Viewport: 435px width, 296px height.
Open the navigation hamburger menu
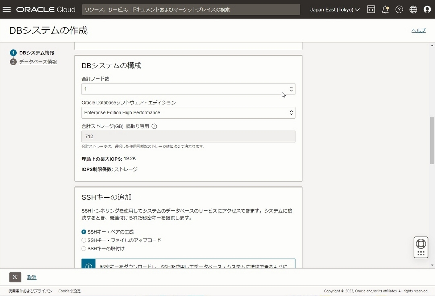pos(7,9)
